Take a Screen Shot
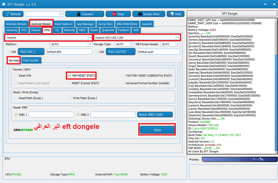The width and height of the screenshot is (278, 183). coord(149,14)
